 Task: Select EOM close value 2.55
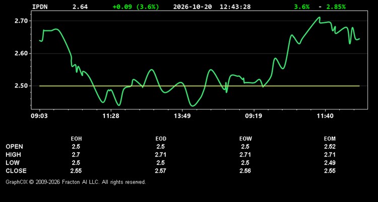pos(330,171)
